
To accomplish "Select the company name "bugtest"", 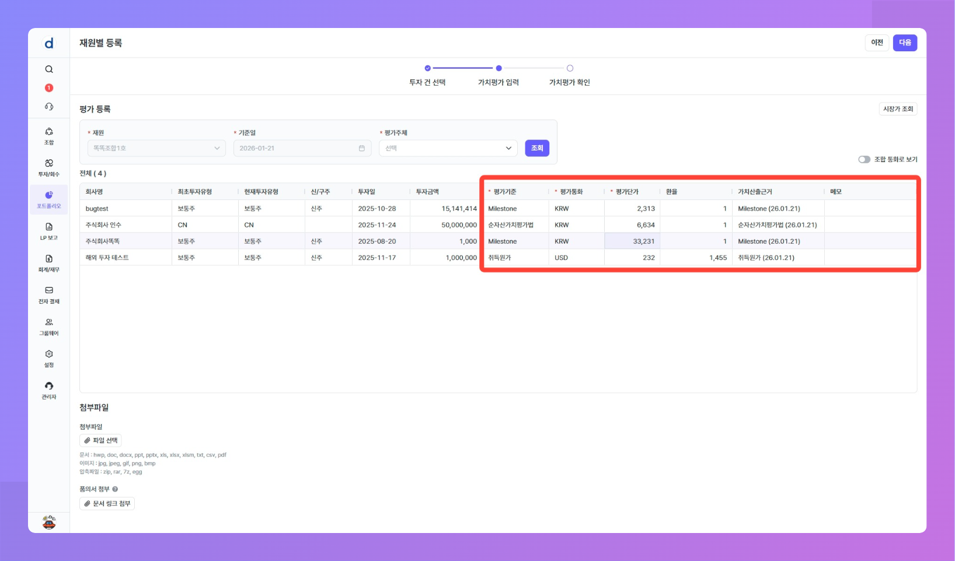I will point(97,209).
